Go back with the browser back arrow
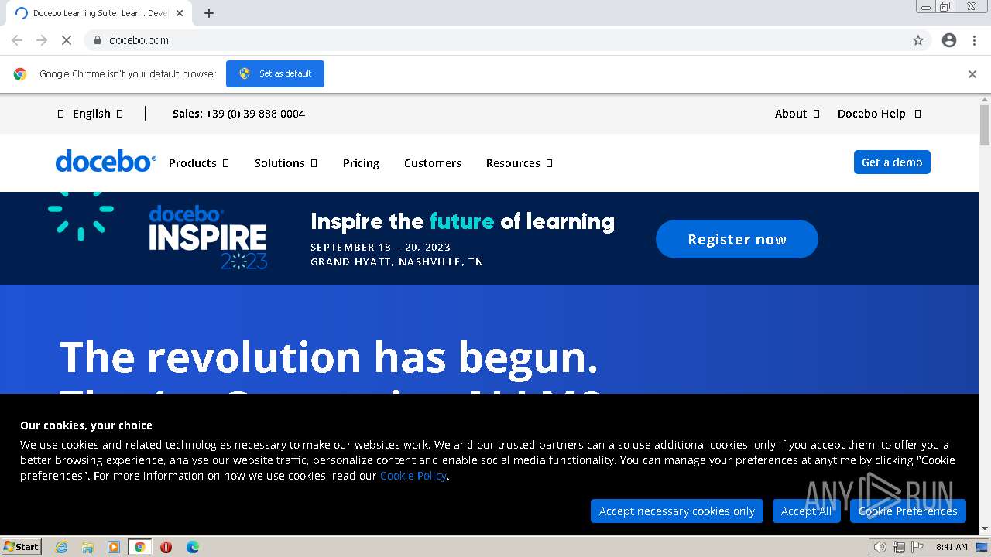 (x=17, y=40)
